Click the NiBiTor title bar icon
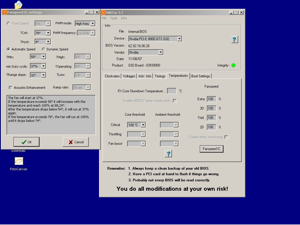This screenshot has width=300, height=225. pos(103,12)
